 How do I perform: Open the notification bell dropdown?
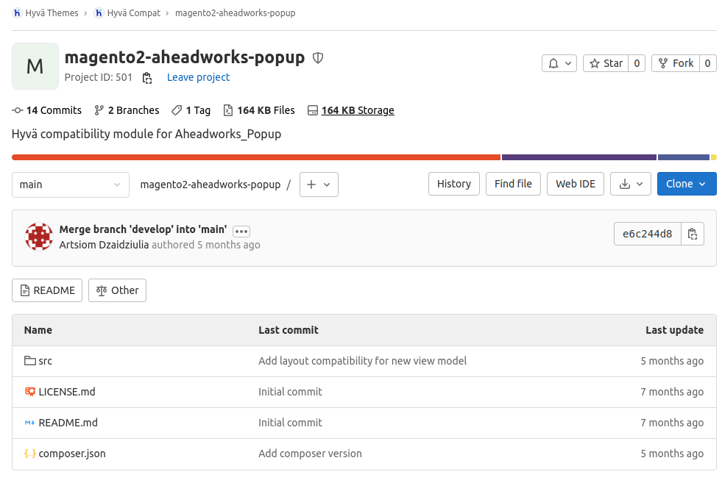559,63
